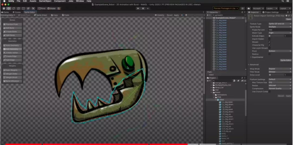Open the Assets menu
The width and height of the screenshot is (293, 145).
tap(33, 1)
